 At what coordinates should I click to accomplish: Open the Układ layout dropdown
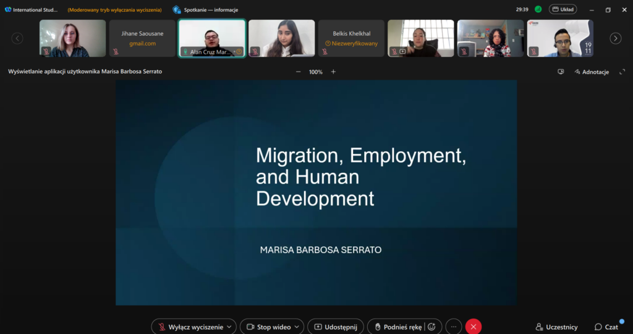(563, 9)
